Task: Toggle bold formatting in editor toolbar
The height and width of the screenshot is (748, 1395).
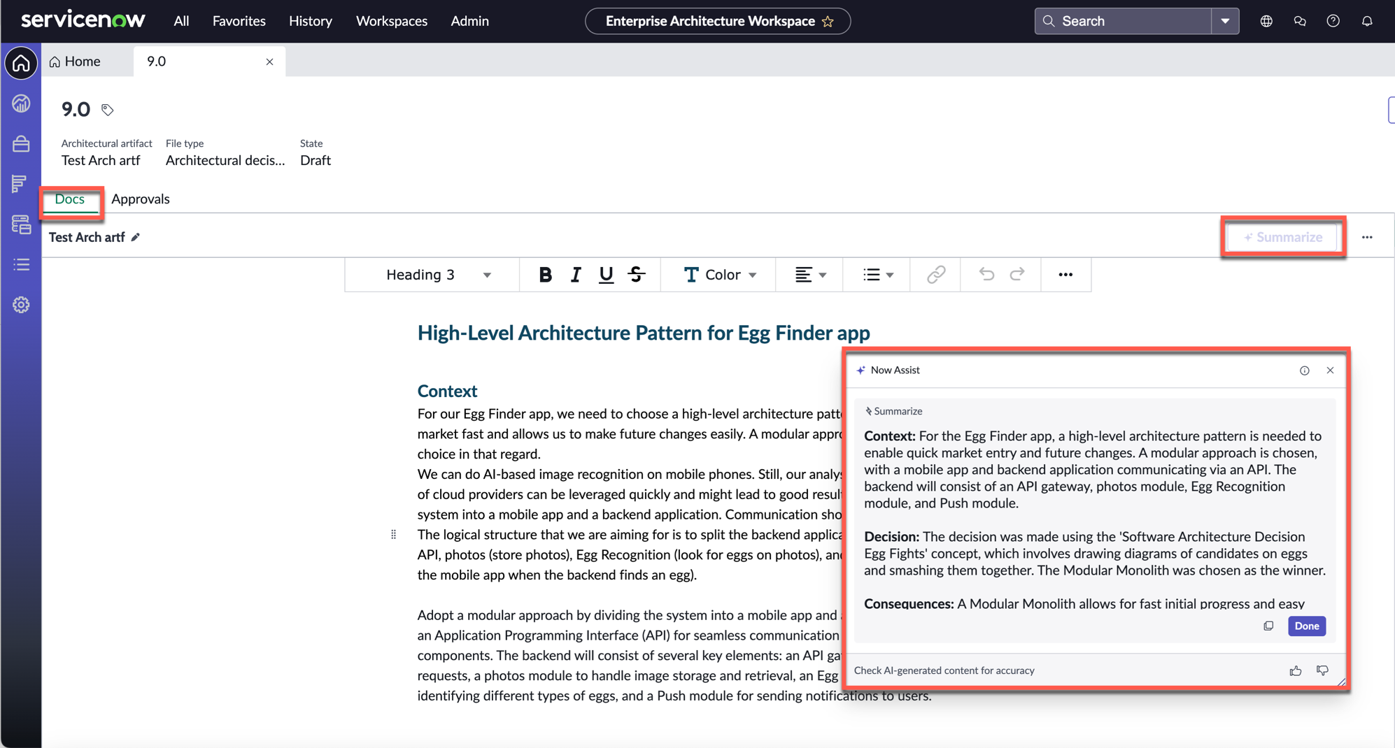Action: point(545,275)
